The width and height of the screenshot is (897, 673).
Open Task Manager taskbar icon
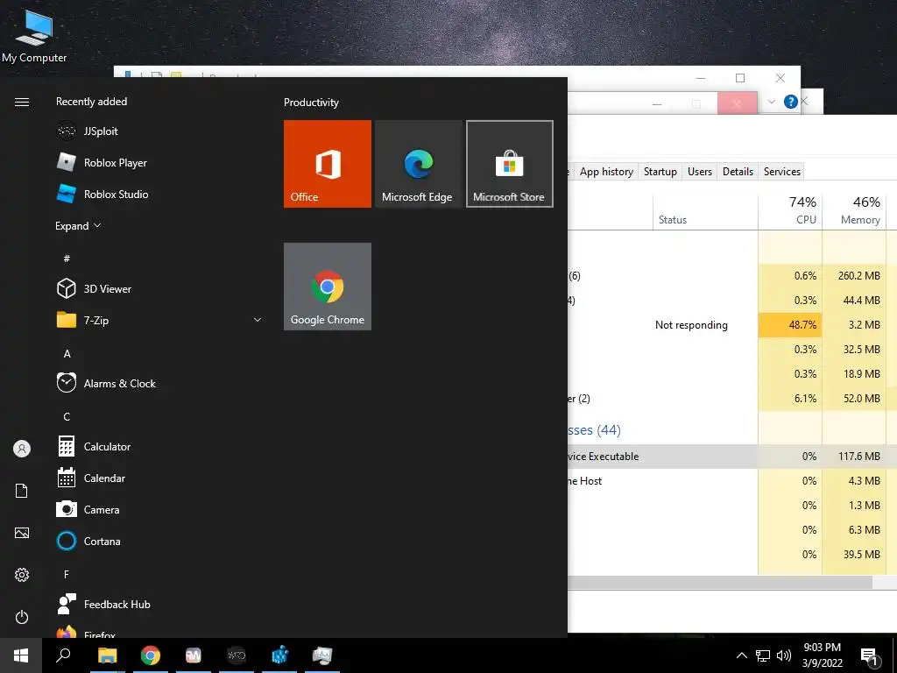(x=322, y=655)
